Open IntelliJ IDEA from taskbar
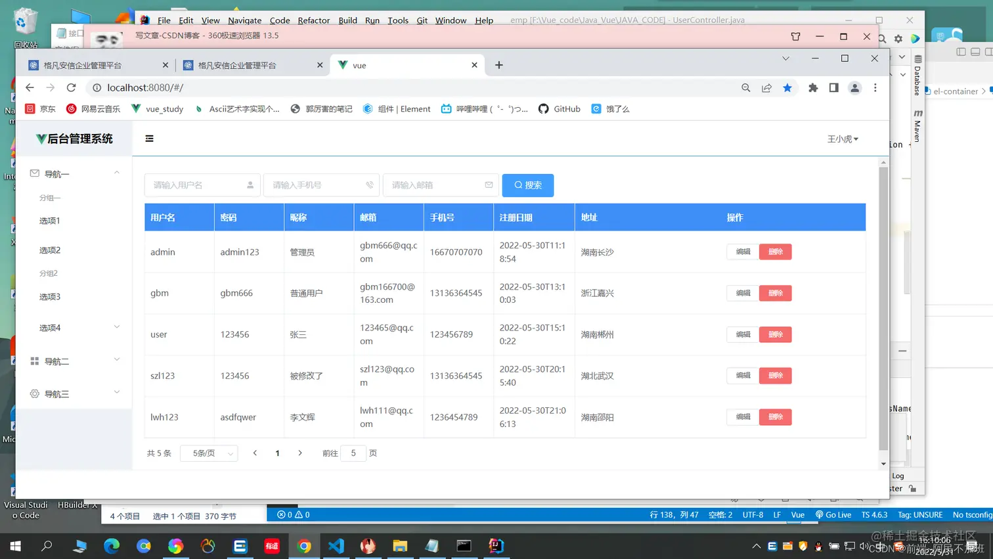 coord(496,546)
